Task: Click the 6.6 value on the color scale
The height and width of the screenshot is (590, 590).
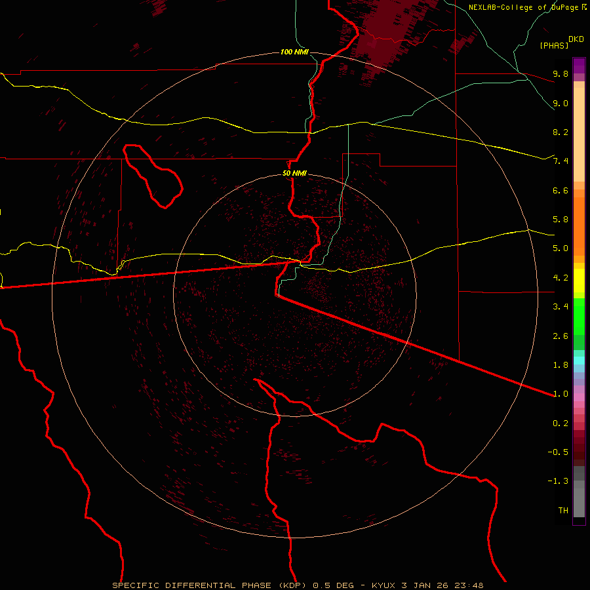Action: coord(560,190)
